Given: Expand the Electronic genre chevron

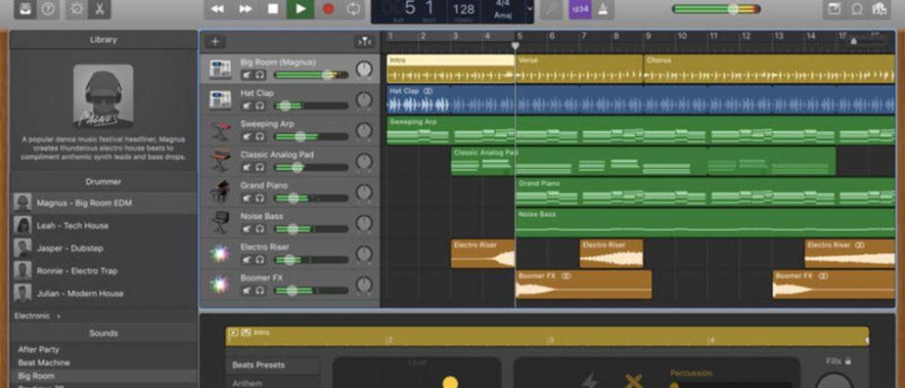Looking at the screenshot, I should [x=58, y=316].
